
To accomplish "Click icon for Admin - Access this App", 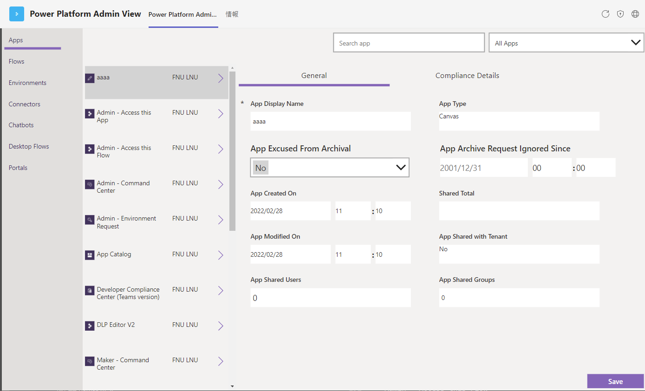I will point(90,113).
